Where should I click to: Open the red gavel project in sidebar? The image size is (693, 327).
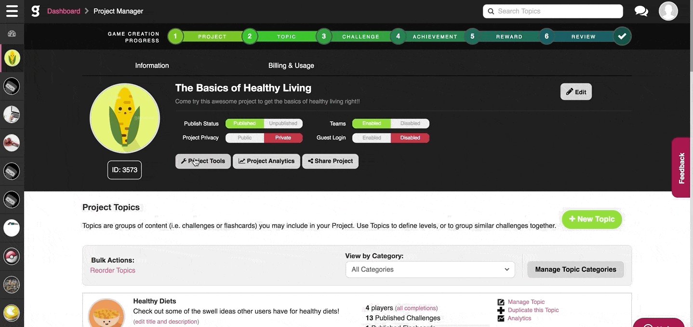(x=12, y=143)
